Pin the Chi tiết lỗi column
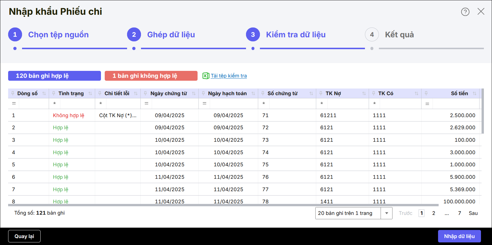Image resolution: width=492 pixels, height=245 pixels. coord(100,93)
